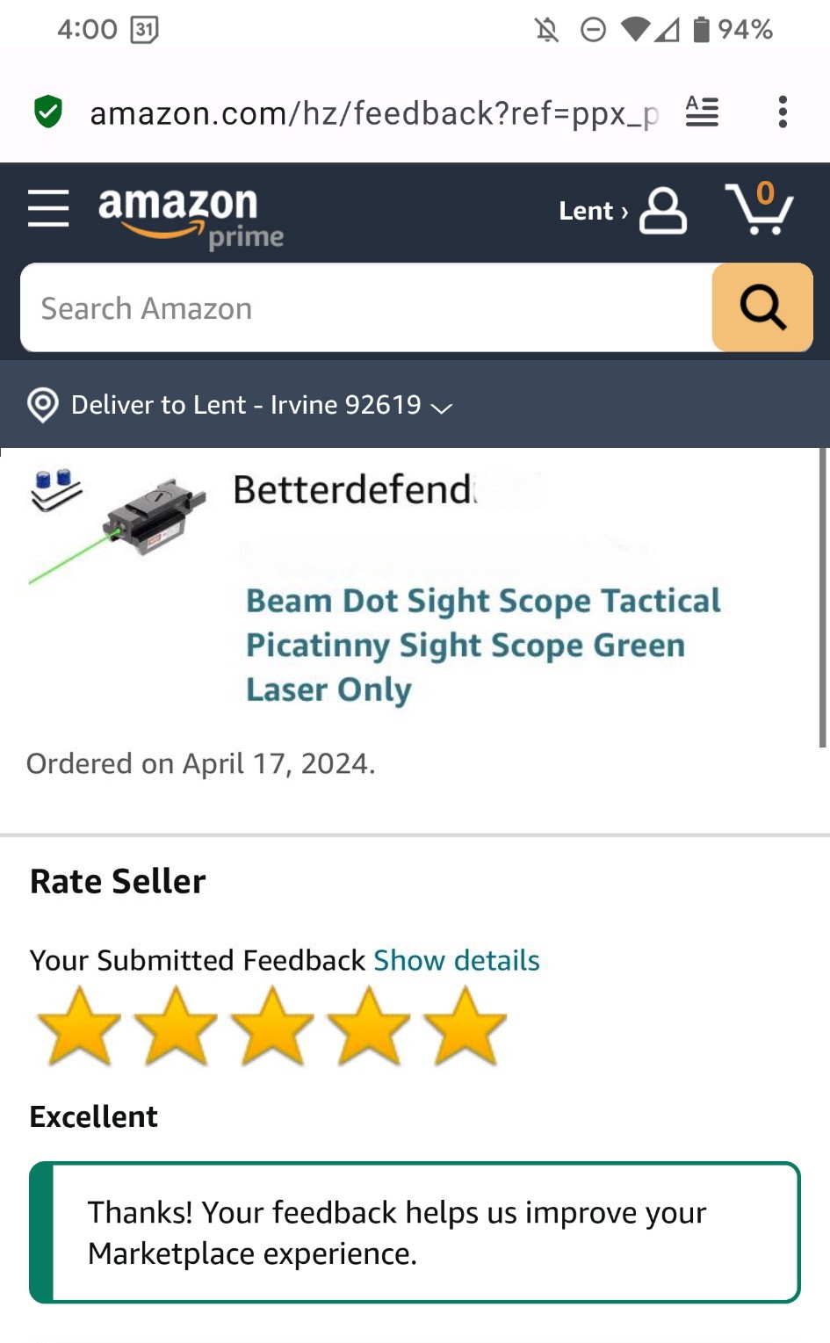Viewport: 830px width, 1343px height.
Task: Select the third rating star
Action: coord(272,1026)
